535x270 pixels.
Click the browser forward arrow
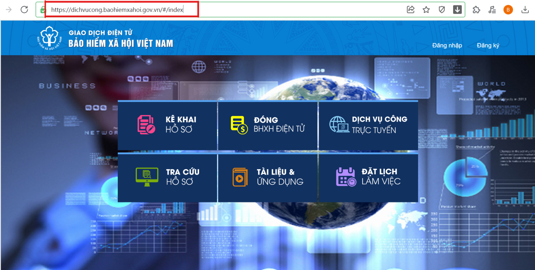pyautogui.click(x=9, y=10)
